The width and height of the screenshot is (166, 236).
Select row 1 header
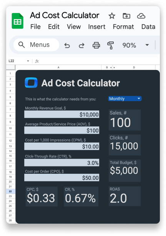[10, 73]
